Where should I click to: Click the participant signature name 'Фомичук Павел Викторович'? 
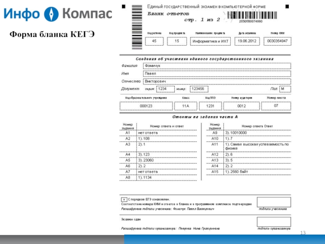(x=194, y=209)
